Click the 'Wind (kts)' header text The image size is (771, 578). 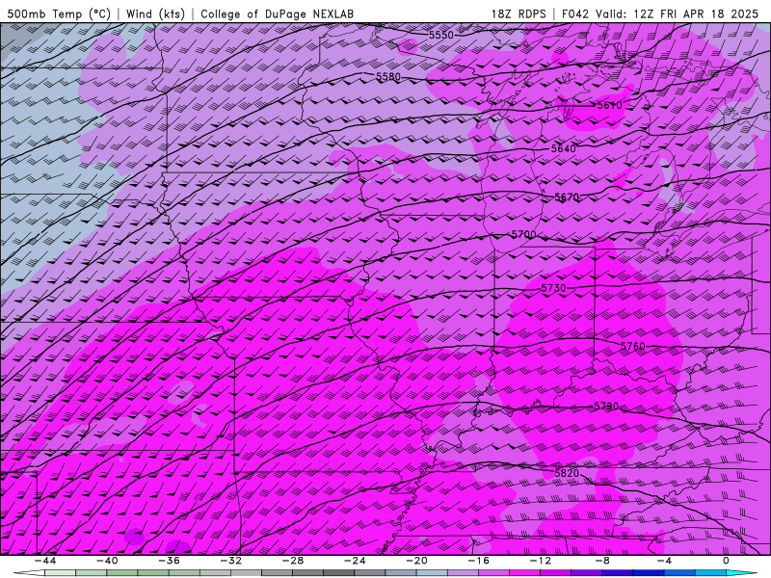(155, 13)
